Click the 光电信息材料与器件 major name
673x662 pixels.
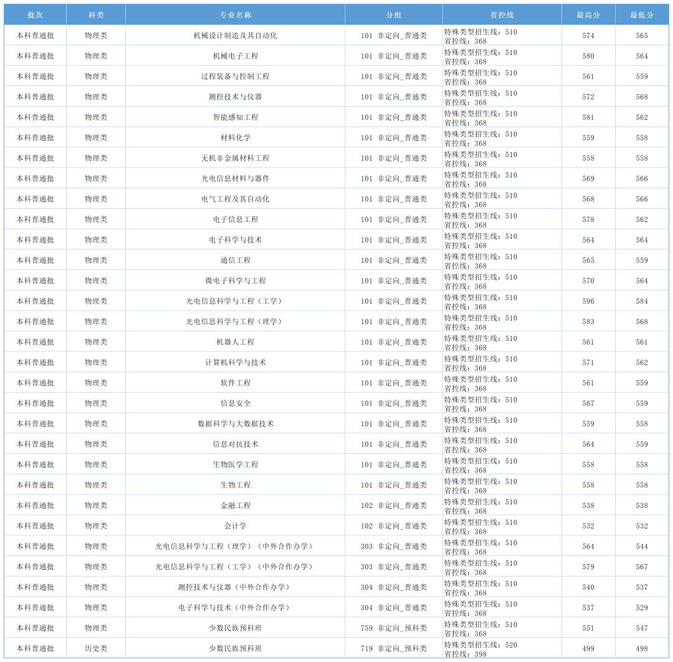[235, 178]
